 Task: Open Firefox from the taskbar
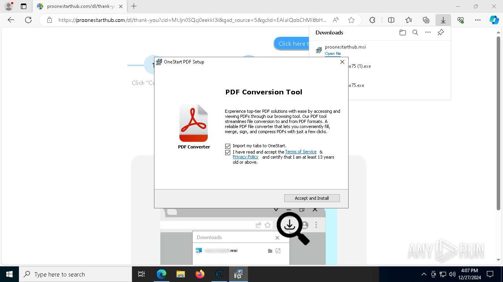(x=200, y=274)
